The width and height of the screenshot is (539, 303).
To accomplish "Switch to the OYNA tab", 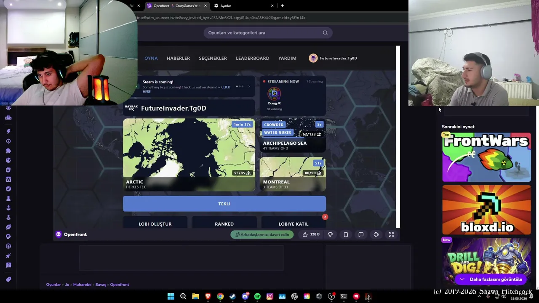I will point(151,58).
